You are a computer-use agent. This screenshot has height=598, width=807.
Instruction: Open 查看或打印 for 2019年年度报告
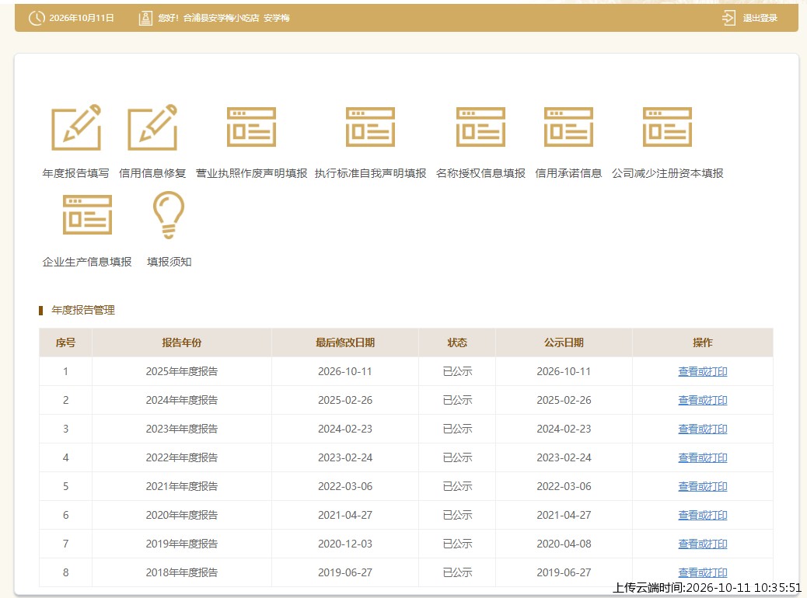point(703,544)
